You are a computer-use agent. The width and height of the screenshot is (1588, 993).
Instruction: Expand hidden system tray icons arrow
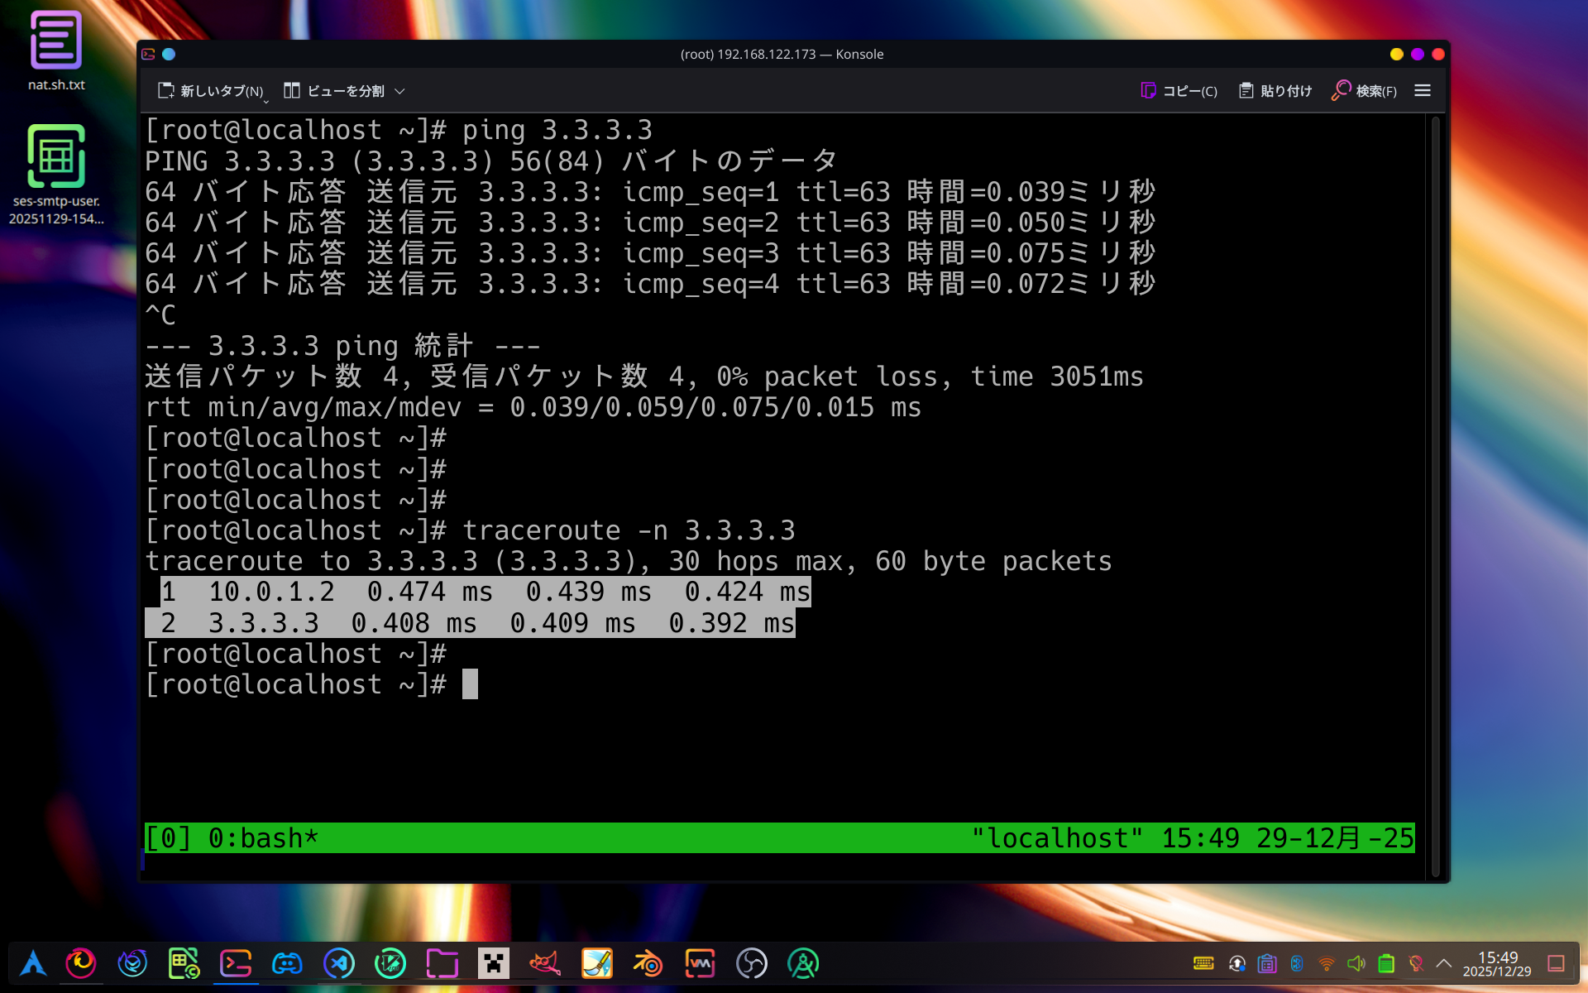(1444, 963)
